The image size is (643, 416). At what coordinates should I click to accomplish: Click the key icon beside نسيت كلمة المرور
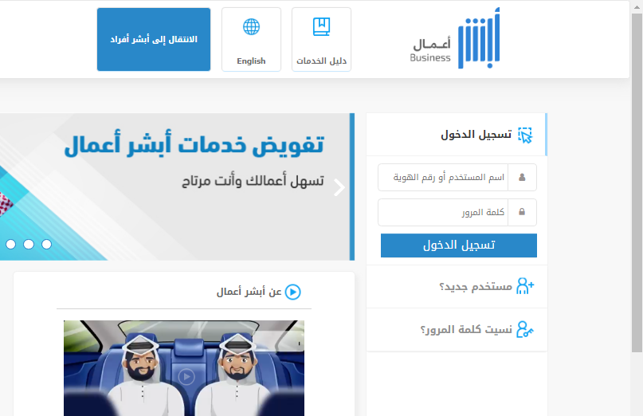[x=524, y=330]
